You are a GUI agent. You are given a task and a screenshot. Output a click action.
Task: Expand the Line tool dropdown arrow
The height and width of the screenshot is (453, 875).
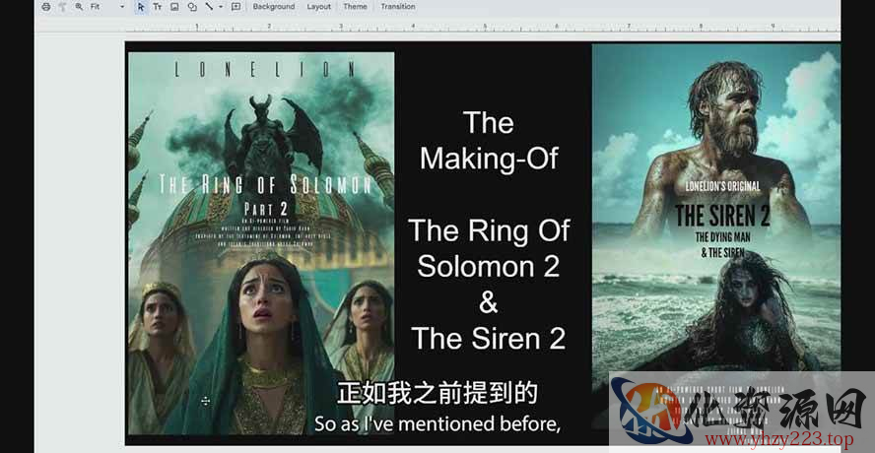[221, 7]
